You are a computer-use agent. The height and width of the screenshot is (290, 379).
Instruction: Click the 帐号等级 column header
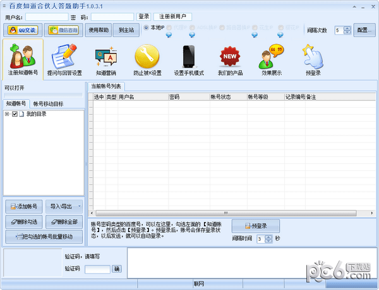point(266,97)
